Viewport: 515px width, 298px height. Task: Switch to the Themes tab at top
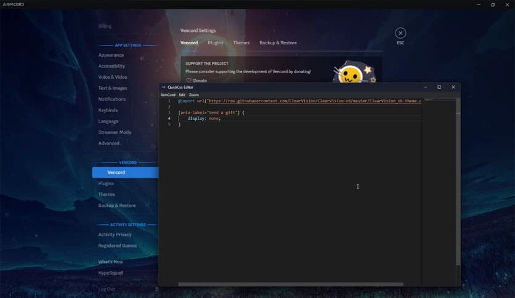(x=241, y=42)
